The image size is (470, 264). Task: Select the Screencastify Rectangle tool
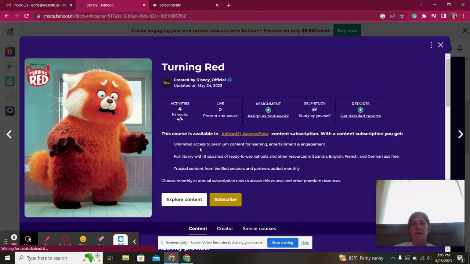click(x=65, y=240)
